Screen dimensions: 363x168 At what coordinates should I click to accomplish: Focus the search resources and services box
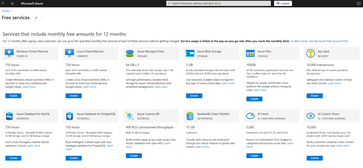[x=218, y=3]
